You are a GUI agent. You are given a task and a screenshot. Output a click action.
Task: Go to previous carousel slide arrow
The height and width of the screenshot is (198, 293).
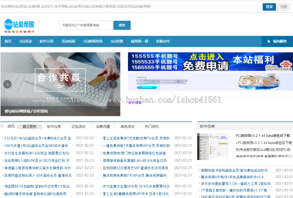pyautogui.click(x=7, y=84)
